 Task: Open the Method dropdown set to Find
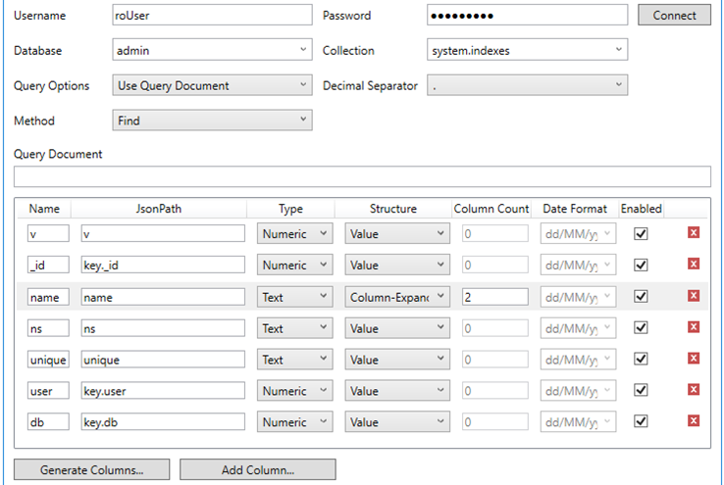pos(213,121)
